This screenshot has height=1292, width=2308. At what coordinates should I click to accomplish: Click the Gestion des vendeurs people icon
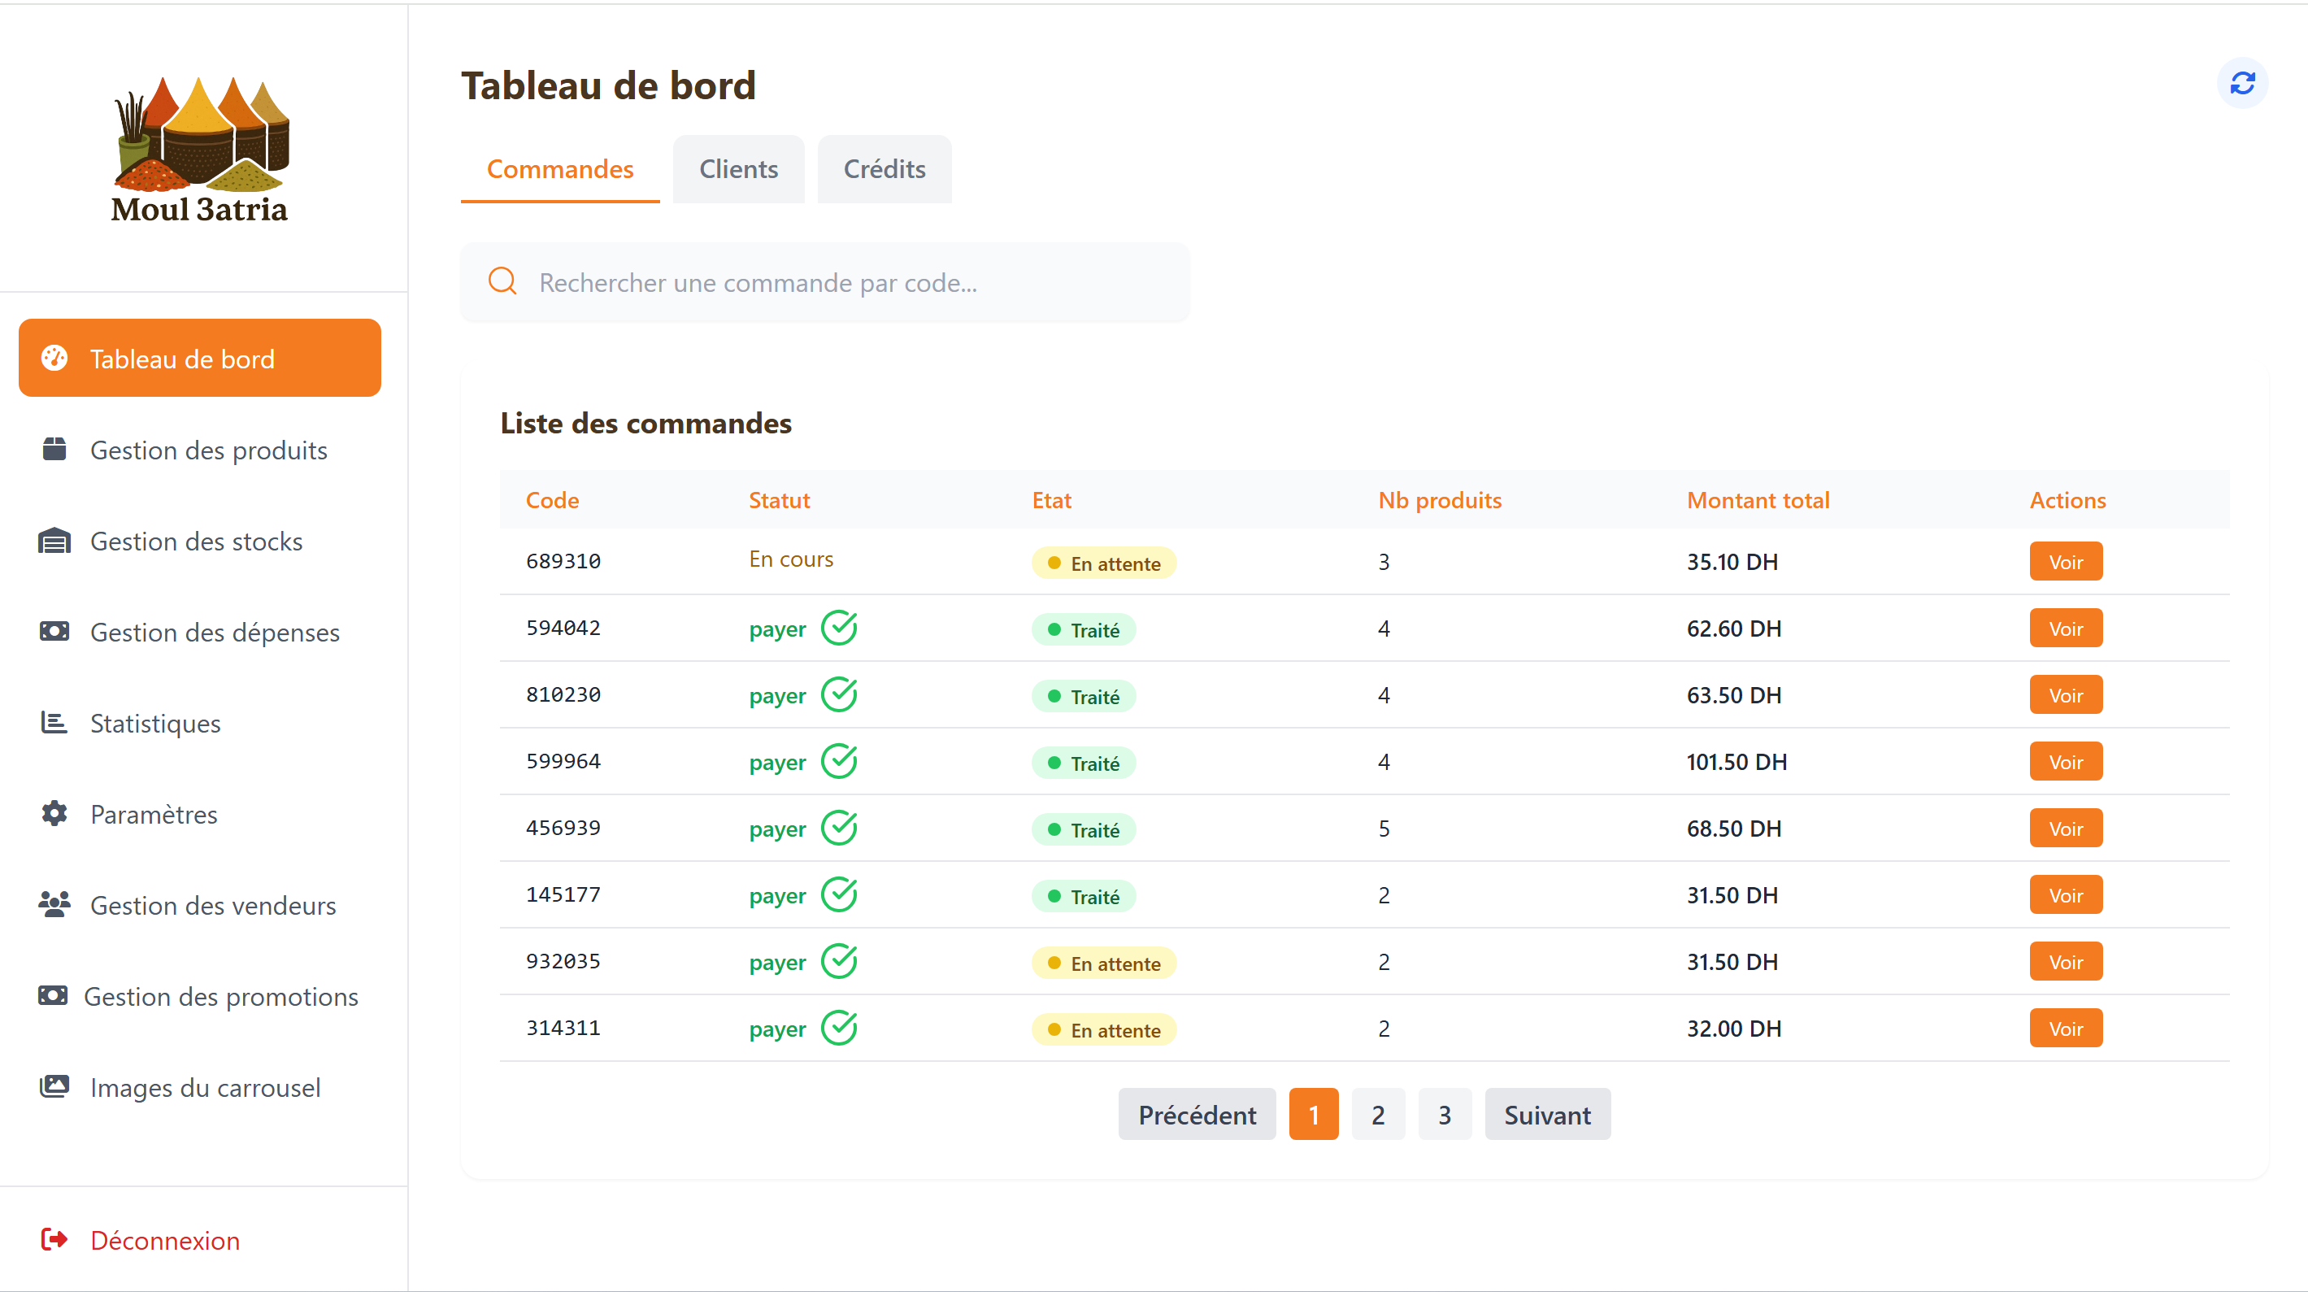[x=54, y=904]
